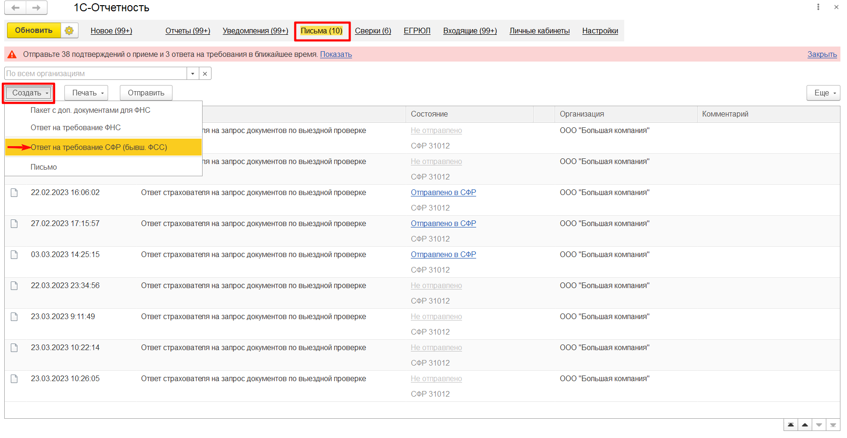Open Отправлено в СФР for 03.03.2023

pos(443,255)
